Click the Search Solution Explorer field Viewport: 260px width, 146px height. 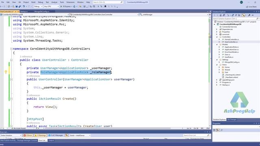tap(236, 19)
